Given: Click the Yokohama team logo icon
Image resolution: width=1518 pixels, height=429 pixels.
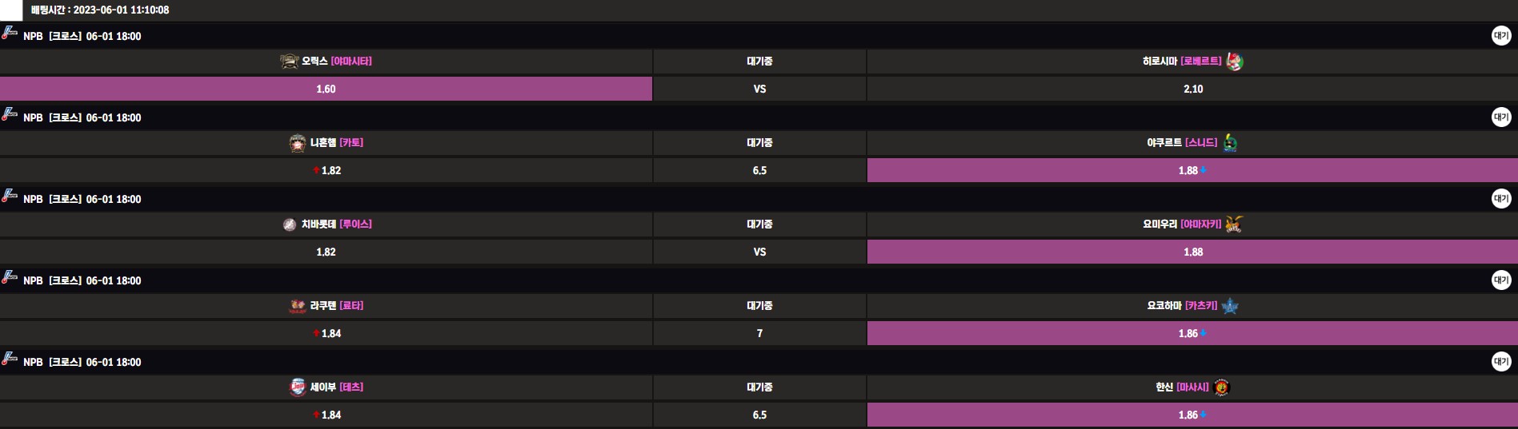Looking at the screenshot, I should (x=1230, y=306).
